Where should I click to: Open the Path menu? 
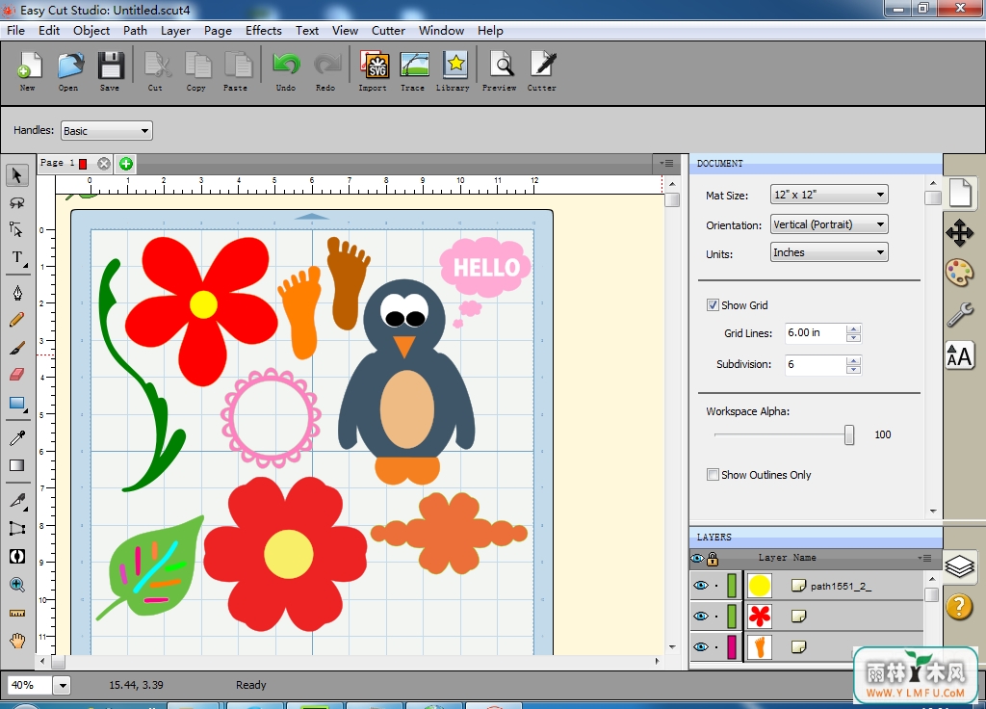point(135,30)
